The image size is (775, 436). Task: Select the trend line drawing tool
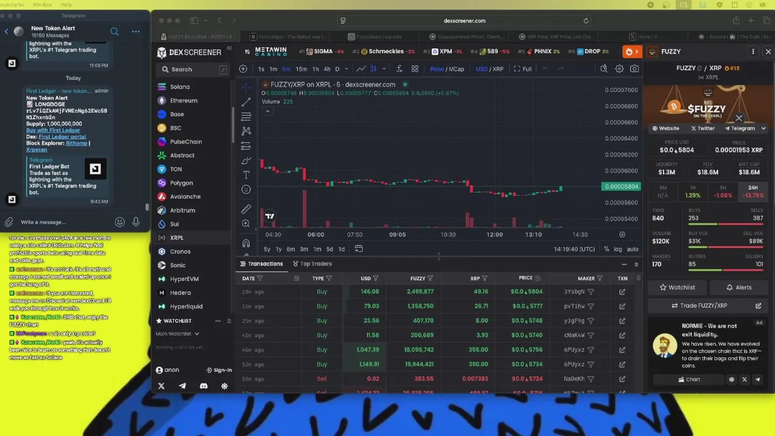pos(246,102)
